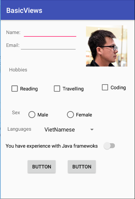Click the Email: label
This screenshot has height=199, width=135.
tap(13, 45)
